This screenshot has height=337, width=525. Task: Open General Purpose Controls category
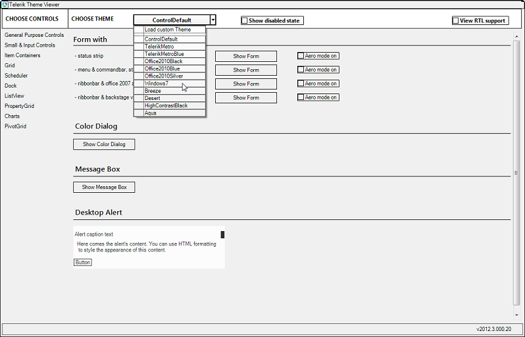[34, 35]
